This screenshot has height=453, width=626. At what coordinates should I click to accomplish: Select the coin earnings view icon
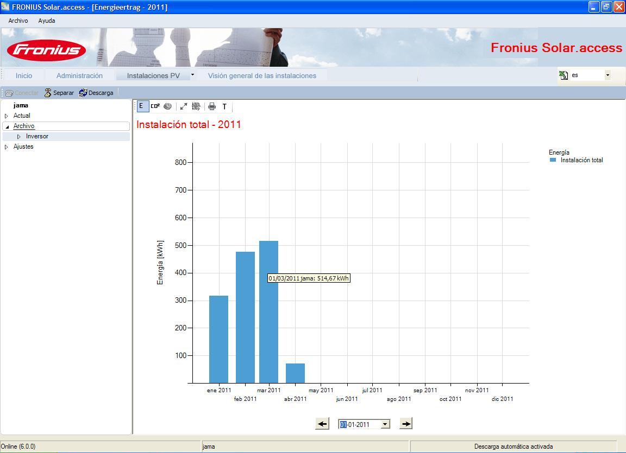(168, 106)
